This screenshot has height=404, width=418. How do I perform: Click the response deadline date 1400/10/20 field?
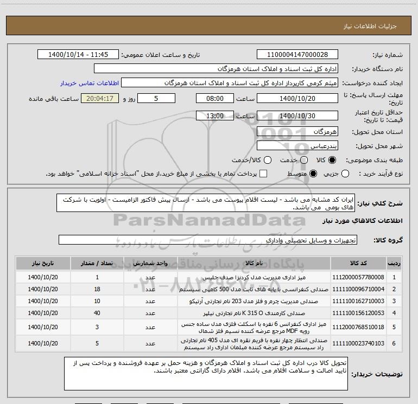(x=297, y=98)
